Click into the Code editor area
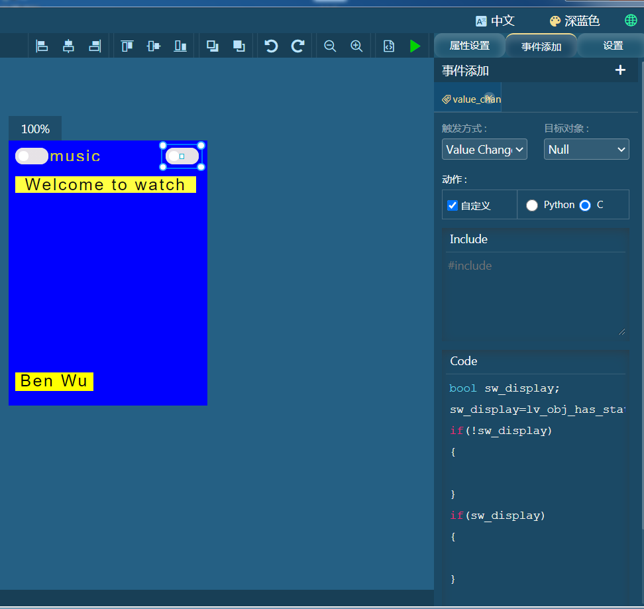Screen dimensions: 644x609 click(535, 488)
